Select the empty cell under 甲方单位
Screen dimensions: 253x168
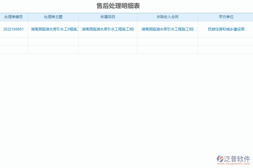coord(225,41)
